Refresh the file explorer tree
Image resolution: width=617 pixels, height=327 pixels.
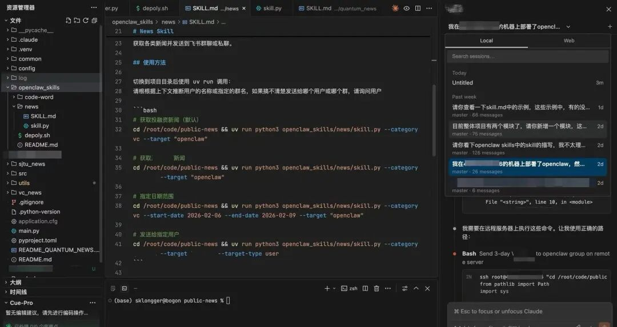coord(86,21)
